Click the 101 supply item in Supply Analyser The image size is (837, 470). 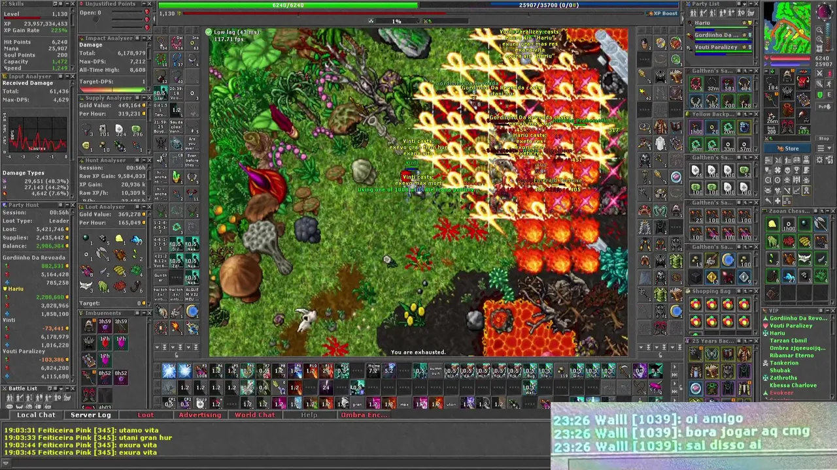tap(103, 130)
